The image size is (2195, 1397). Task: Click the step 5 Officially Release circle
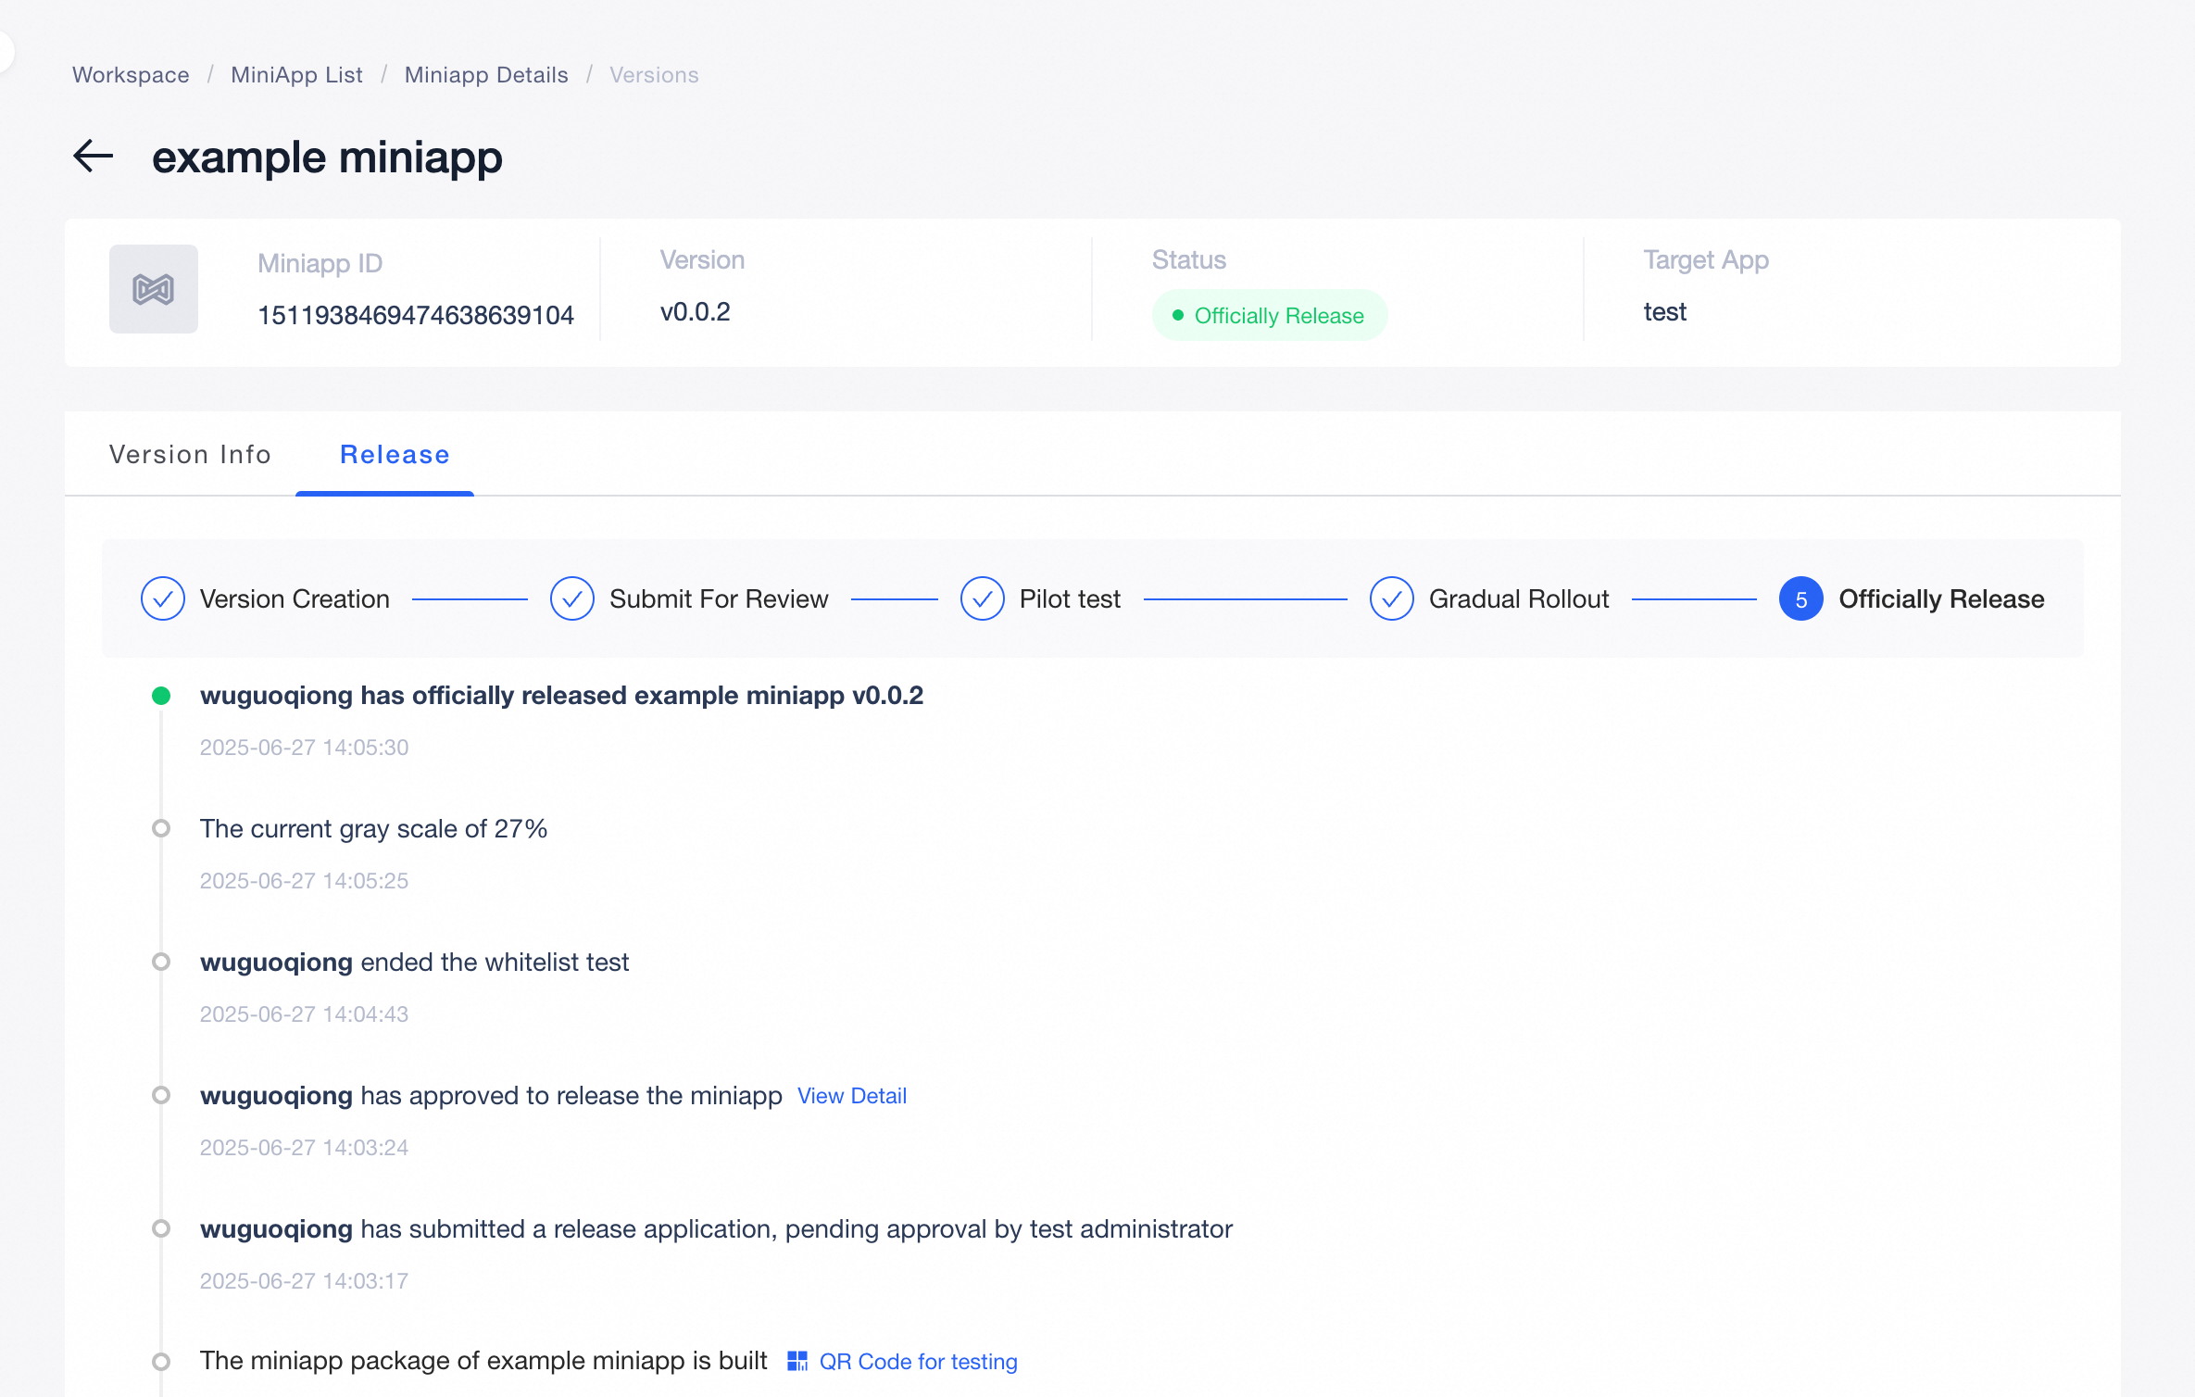(1801, 599)
